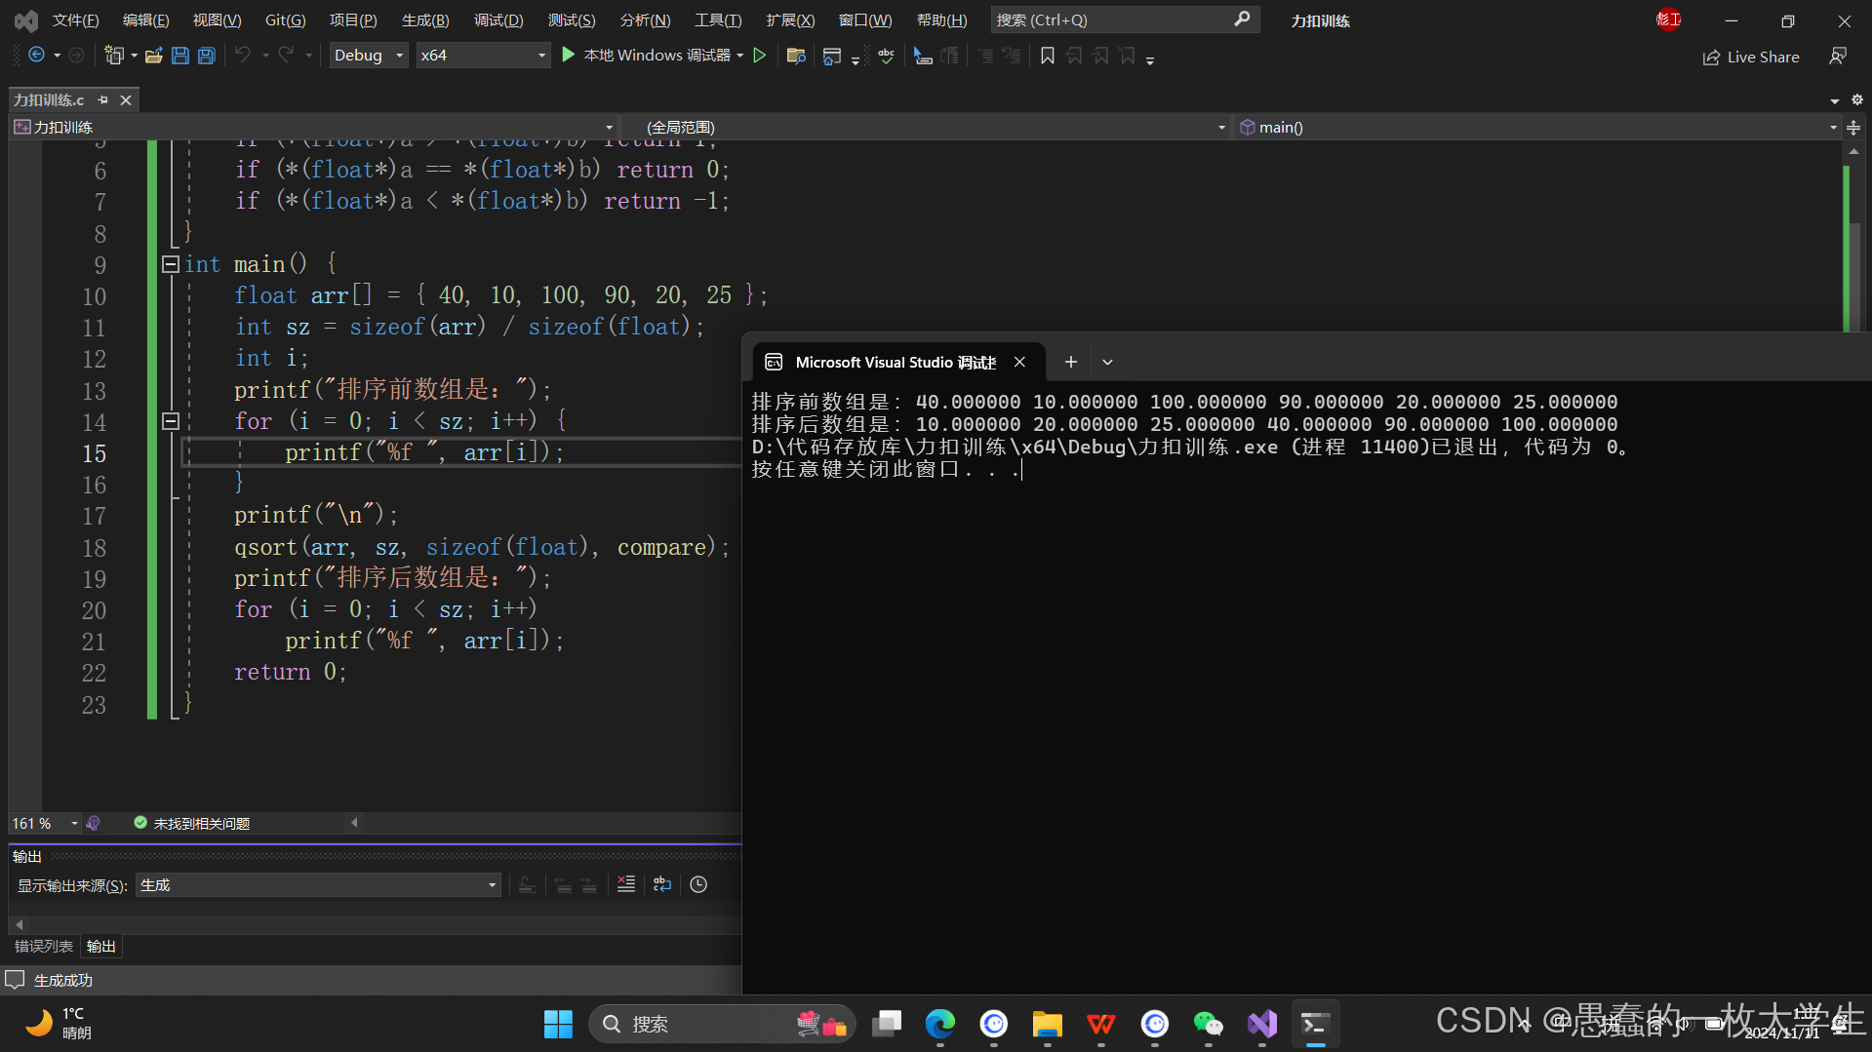The width and height of the screenshot is (1872, 1052).
Task: Toggle bookmark on current line
Action: pyautogui.click(x=1048, y=56)
